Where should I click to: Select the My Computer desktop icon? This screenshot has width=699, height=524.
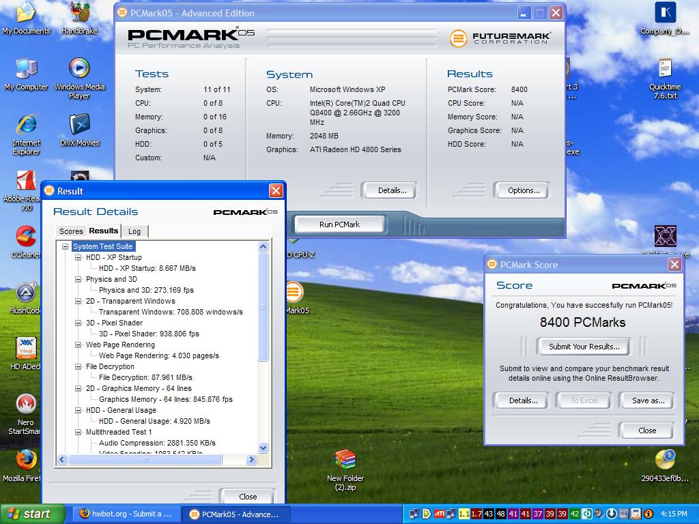tap(26, 74)
